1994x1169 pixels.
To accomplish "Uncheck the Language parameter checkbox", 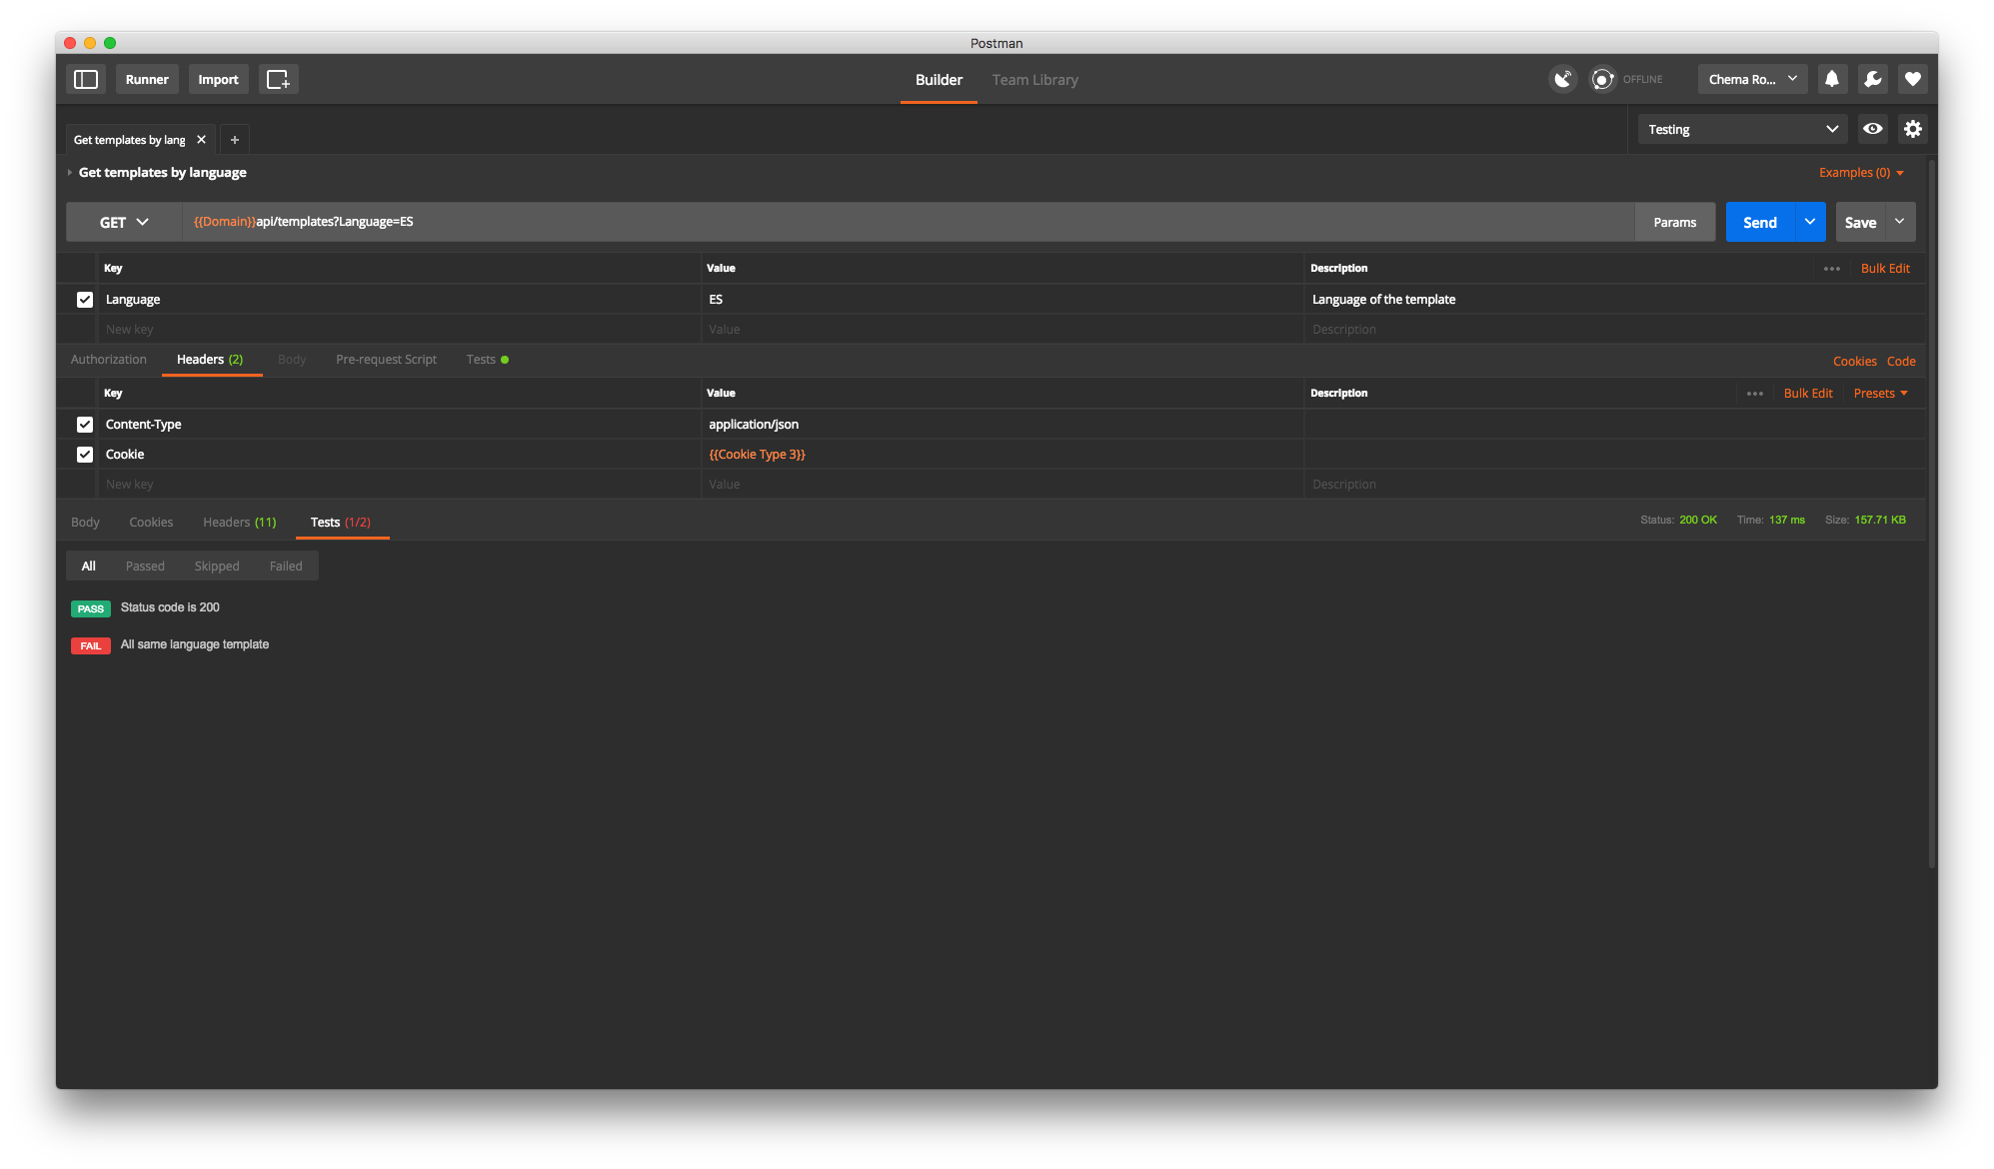I will [85, 300].
